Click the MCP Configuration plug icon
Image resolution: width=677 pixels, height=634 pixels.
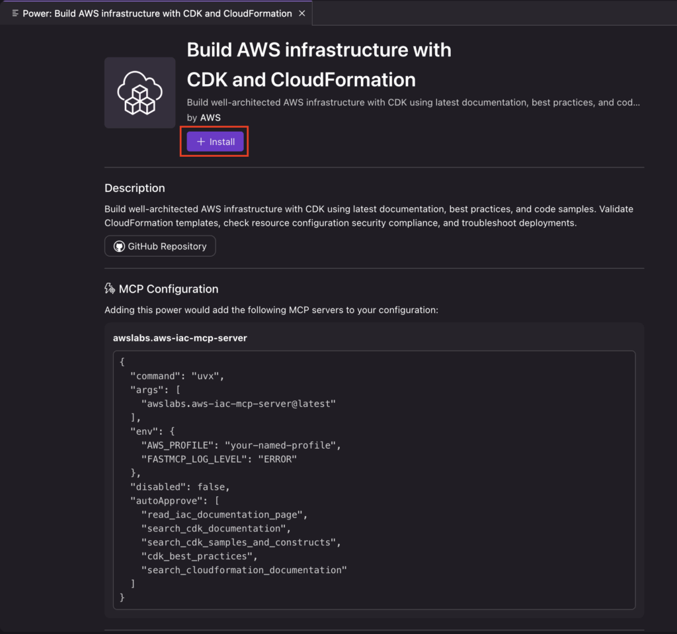pos(110,289)
